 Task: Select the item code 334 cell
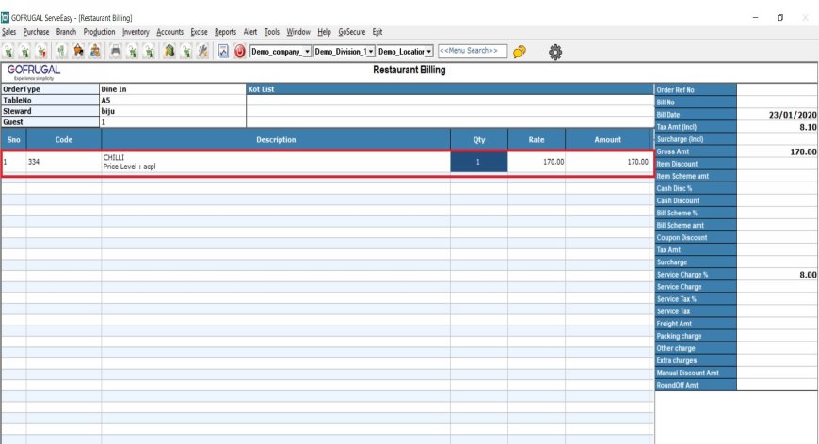point(64,162)
